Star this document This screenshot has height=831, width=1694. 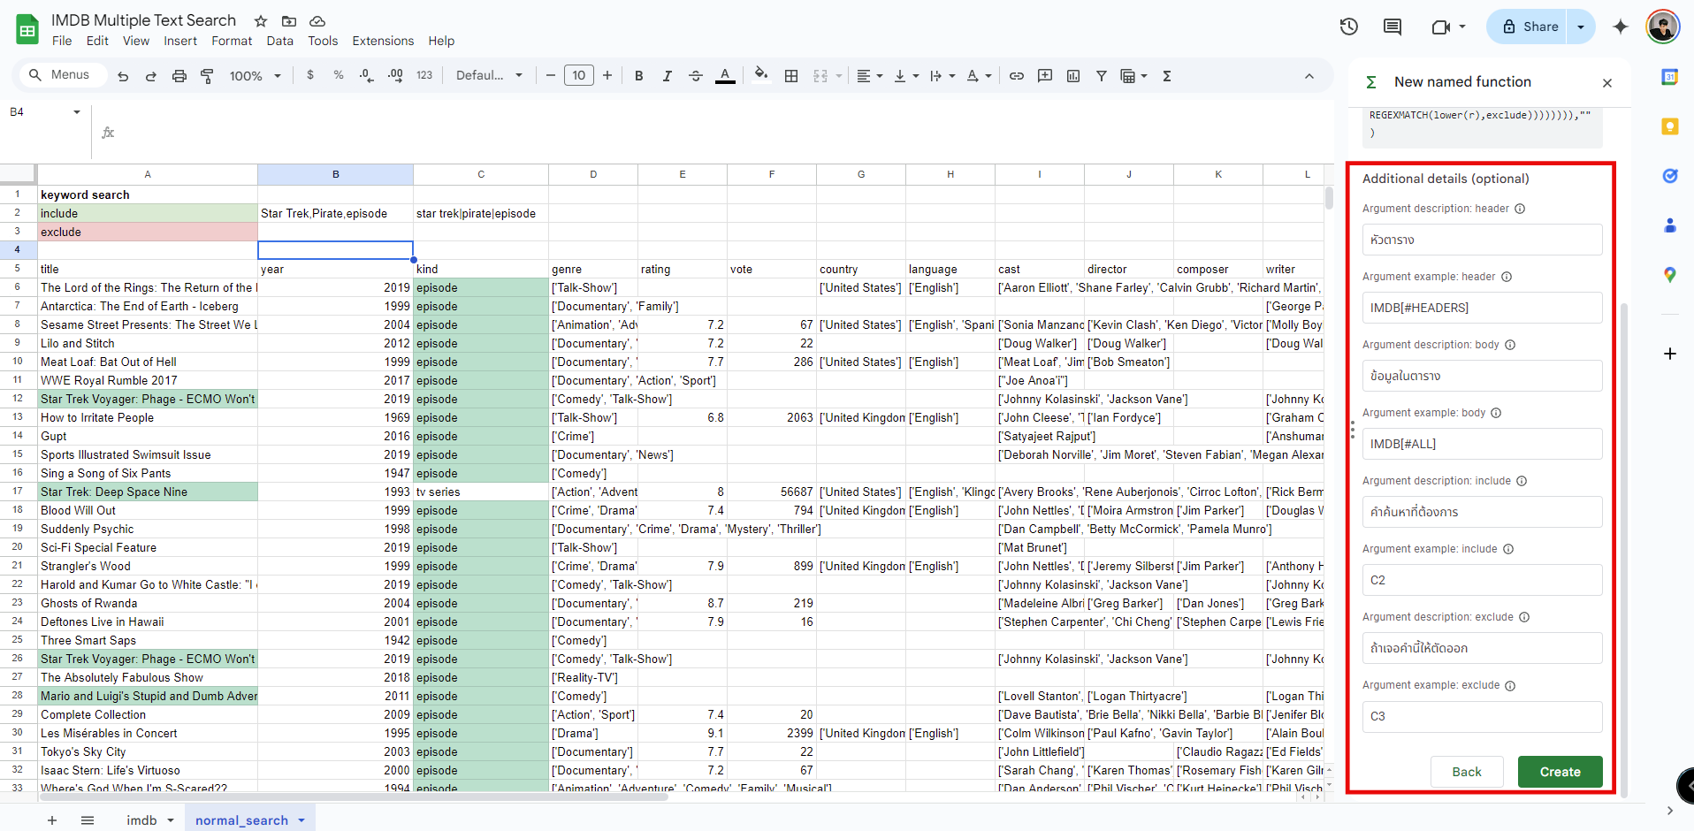(x=261, y=20)
